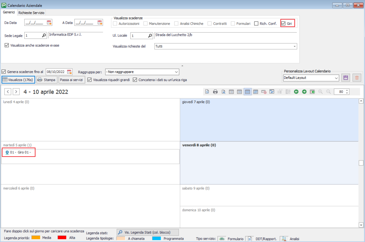Click the green left arrow navigation icon
This screenshot has width=365, height=242.
tap(296, 92)
